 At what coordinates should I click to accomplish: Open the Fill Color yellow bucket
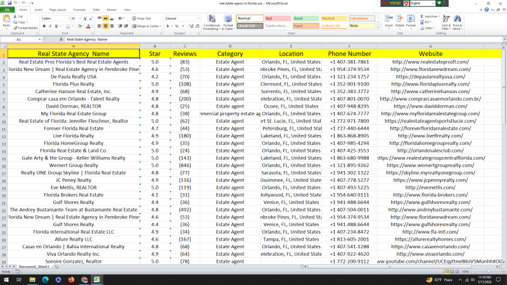80,26
